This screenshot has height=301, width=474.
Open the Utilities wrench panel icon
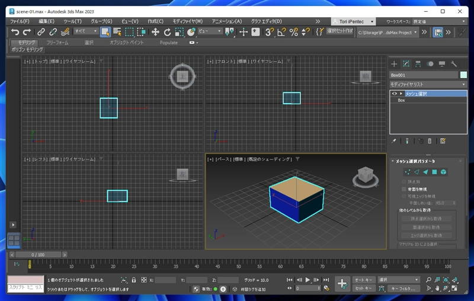click(454, 64)
